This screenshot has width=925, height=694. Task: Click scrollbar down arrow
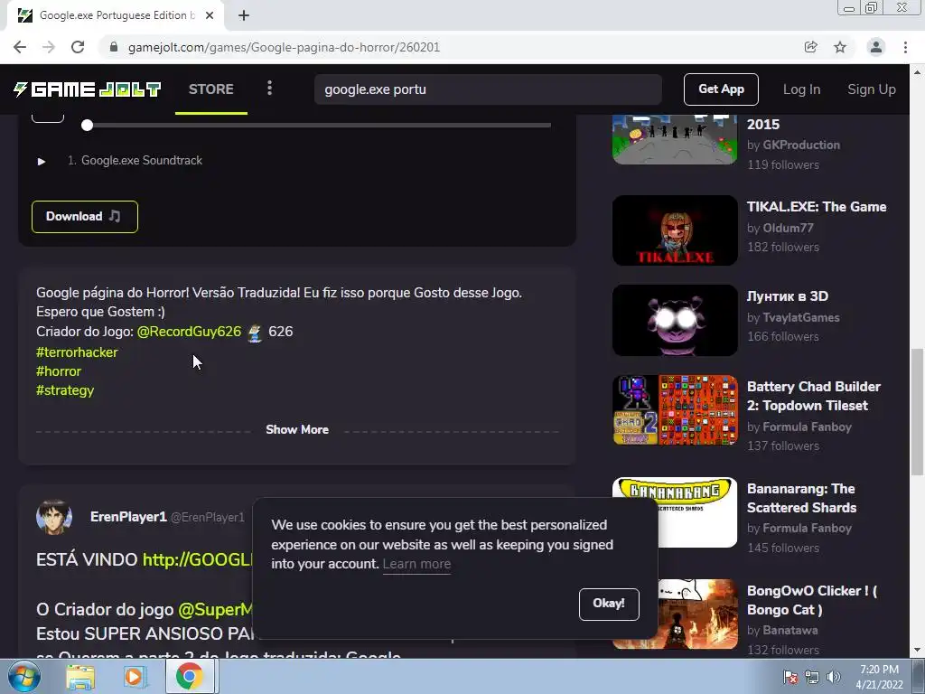(918, 651)
